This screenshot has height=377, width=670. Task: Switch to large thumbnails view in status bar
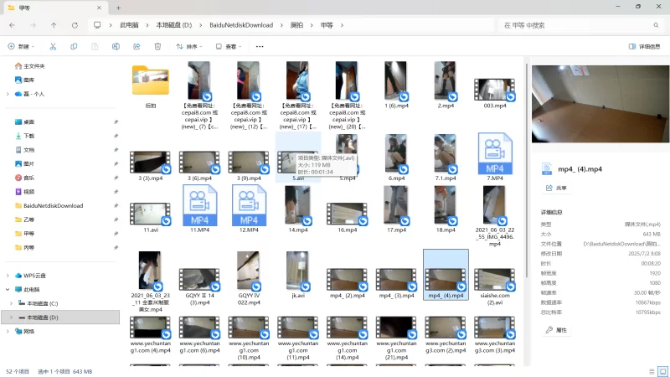pos(662,370)
